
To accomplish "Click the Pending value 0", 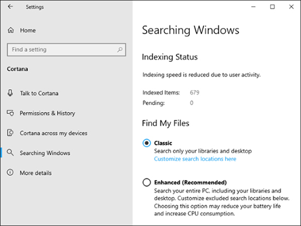I will (192, 103).
